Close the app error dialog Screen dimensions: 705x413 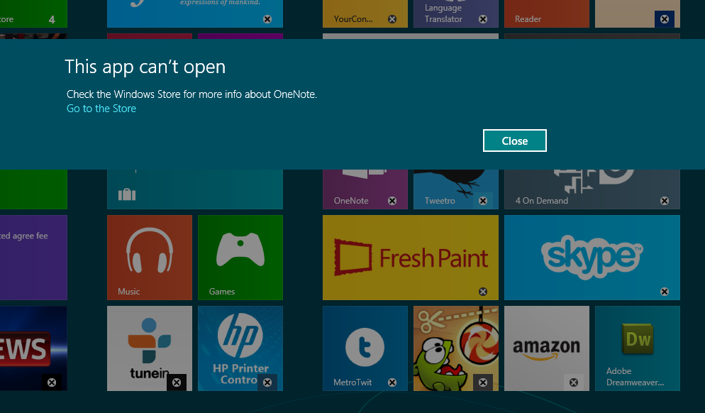pos(514,140)
